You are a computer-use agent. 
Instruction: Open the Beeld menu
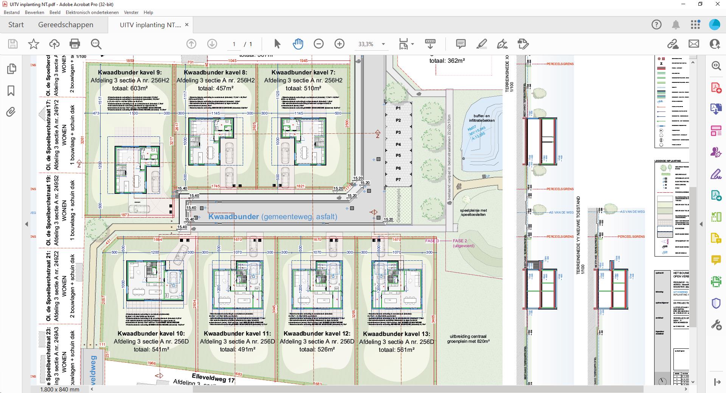pos(55,12)
